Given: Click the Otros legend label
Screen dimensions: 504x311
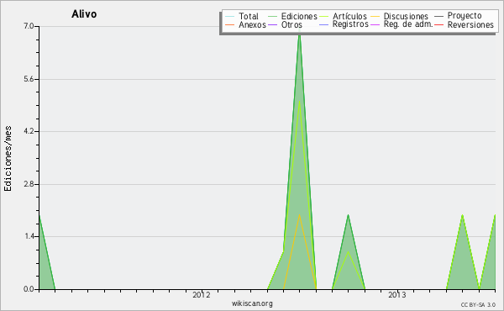Looking at the screenshot, I should [291, 24].
